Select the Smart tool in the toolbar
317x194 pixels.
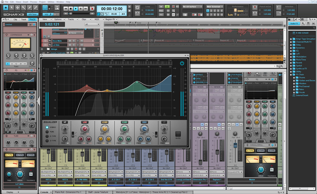(5, 8)
